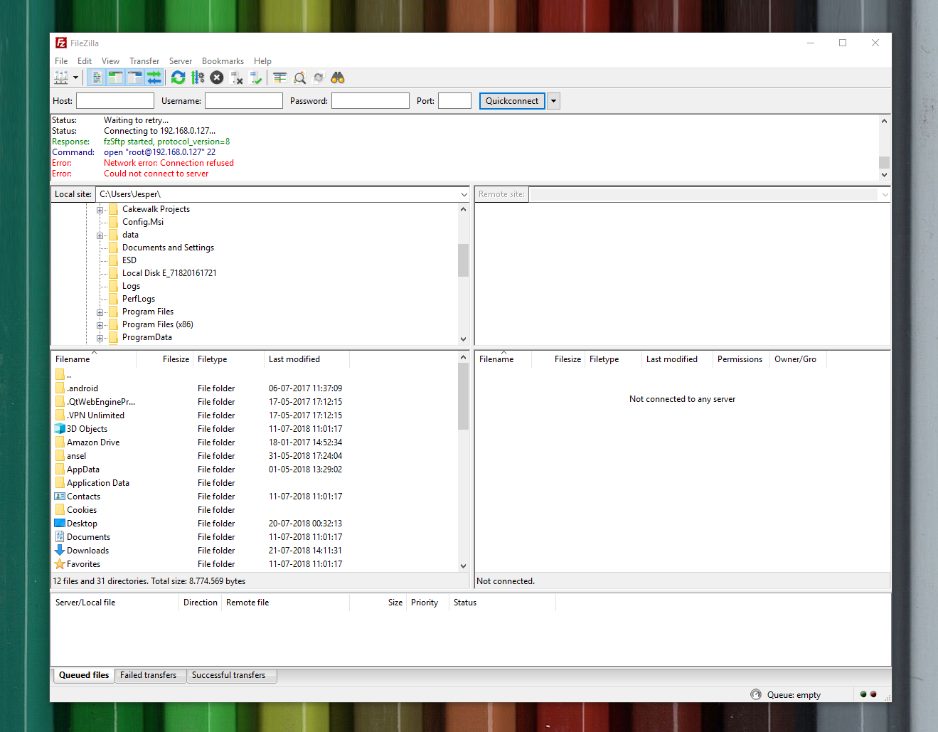
Task: Click the Cancel current operation icon
Action: (217, 78)
